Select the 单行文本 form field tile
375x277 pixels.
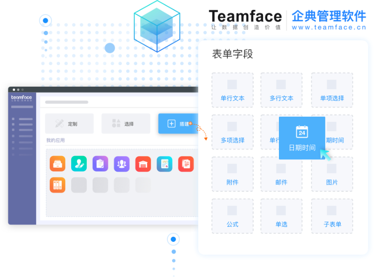click(x=232, y=90)
